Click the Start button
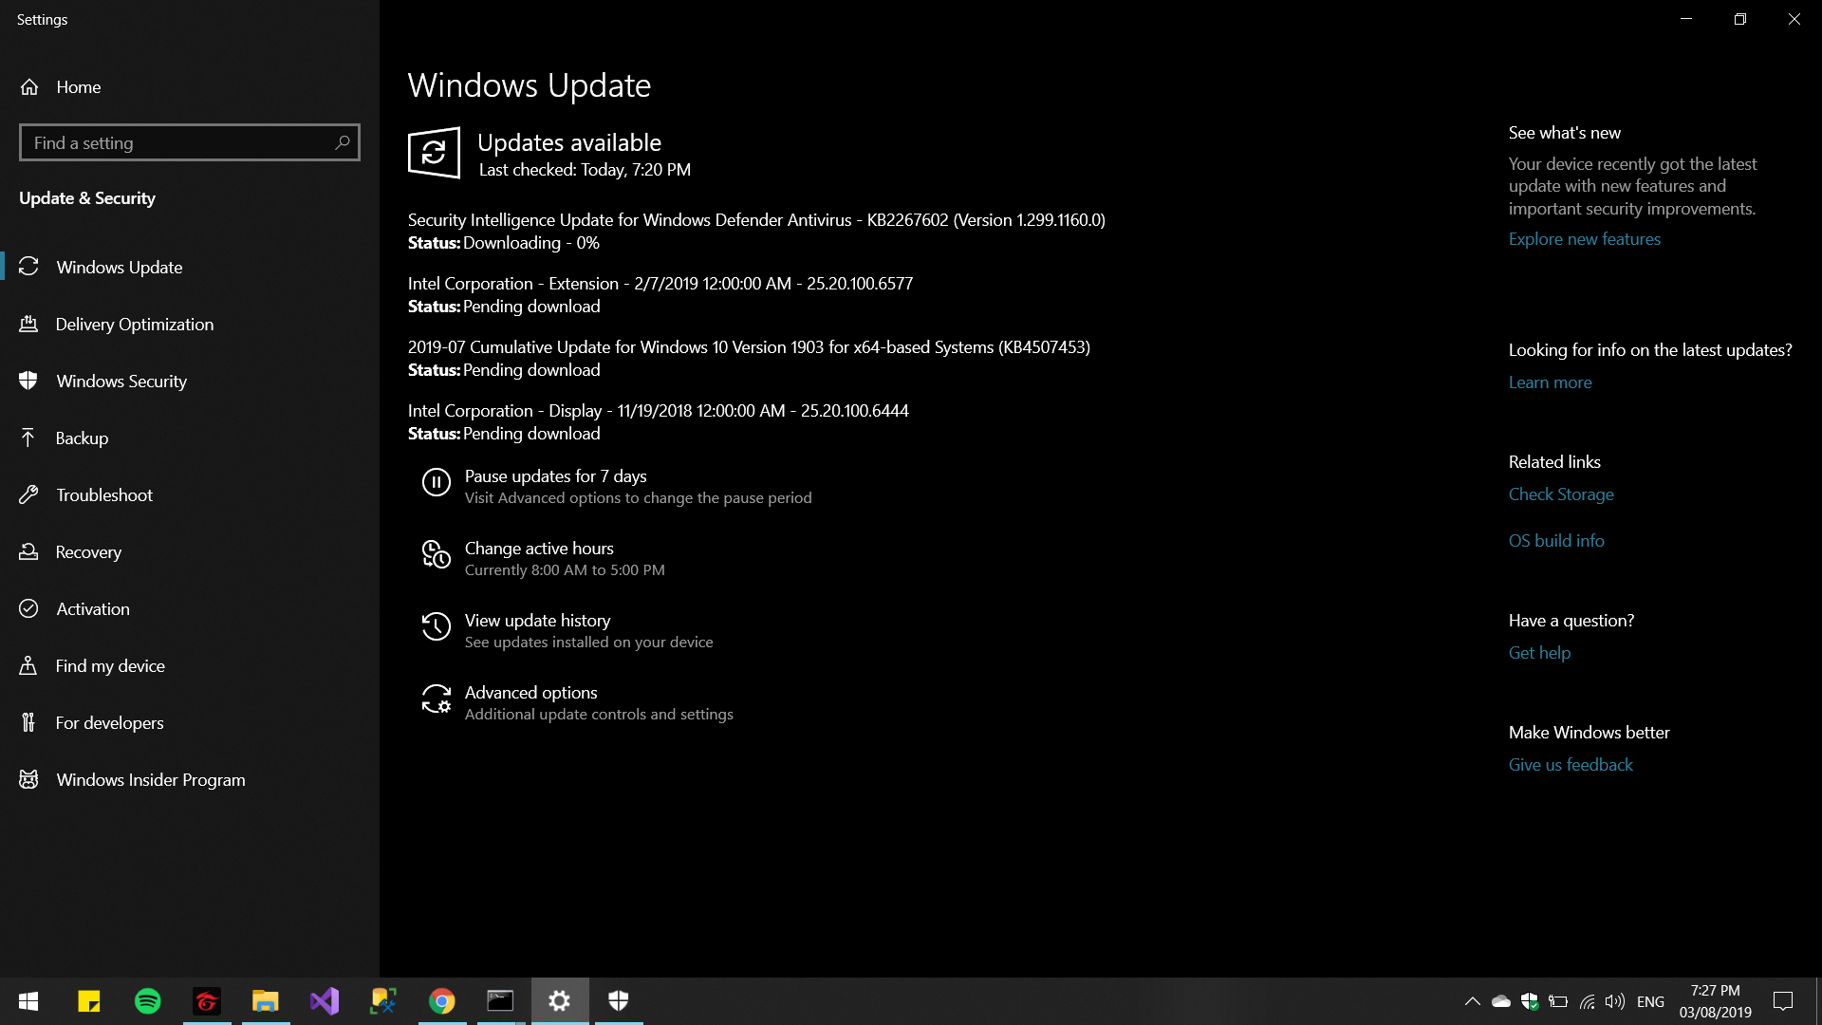The width and height of the screenshot is (1822, 1025). click(x=28, y=1001)
